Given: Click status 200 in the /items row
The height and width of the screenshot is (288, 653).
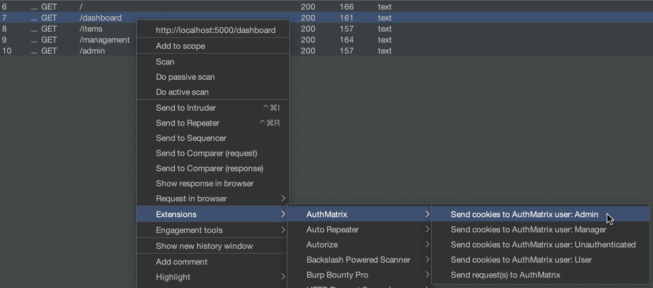Looking at the screenshot, I should (308, 29).
